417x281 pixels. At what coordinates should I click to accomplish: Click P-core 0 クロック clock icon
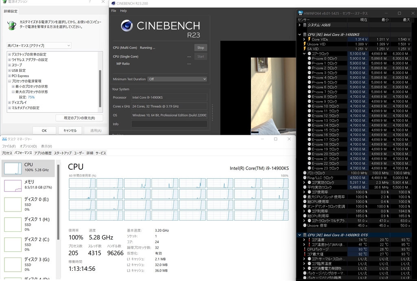click(x=309, y=59)
